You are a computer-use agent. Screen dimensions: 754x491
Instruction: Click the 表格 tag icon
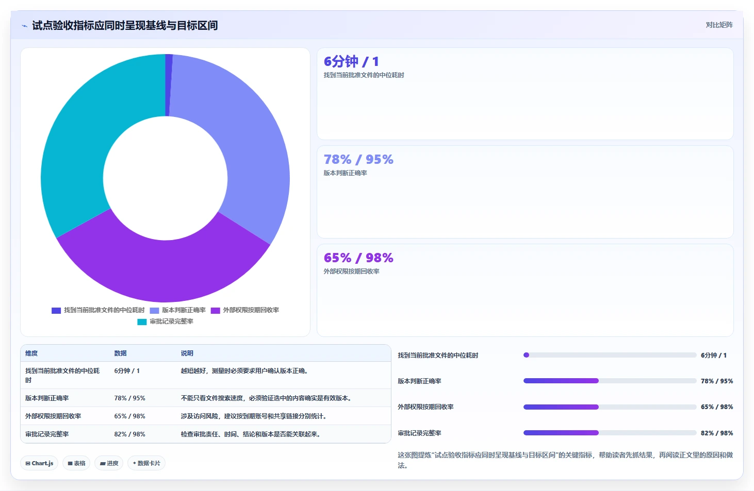point(70,464)
